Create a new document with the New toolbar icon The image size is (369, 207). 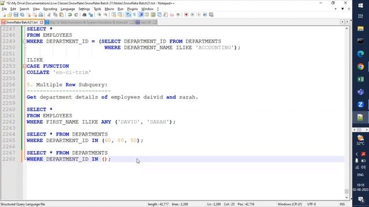pyautogui.click(x=4, y=15)
